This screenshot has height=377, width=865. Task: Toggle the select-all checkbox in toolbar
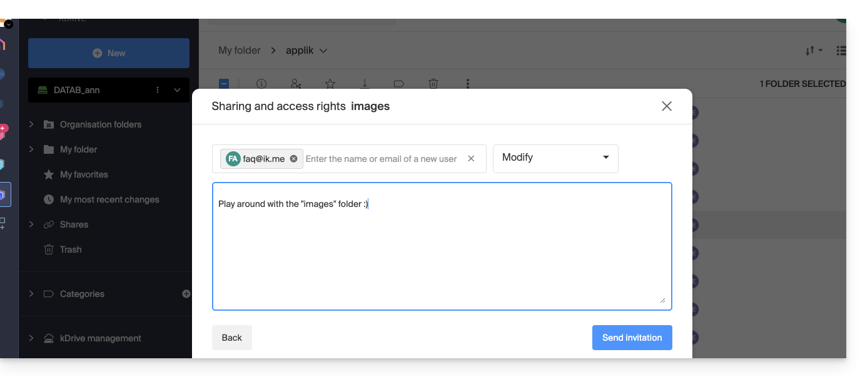click(x=224, y=84)
